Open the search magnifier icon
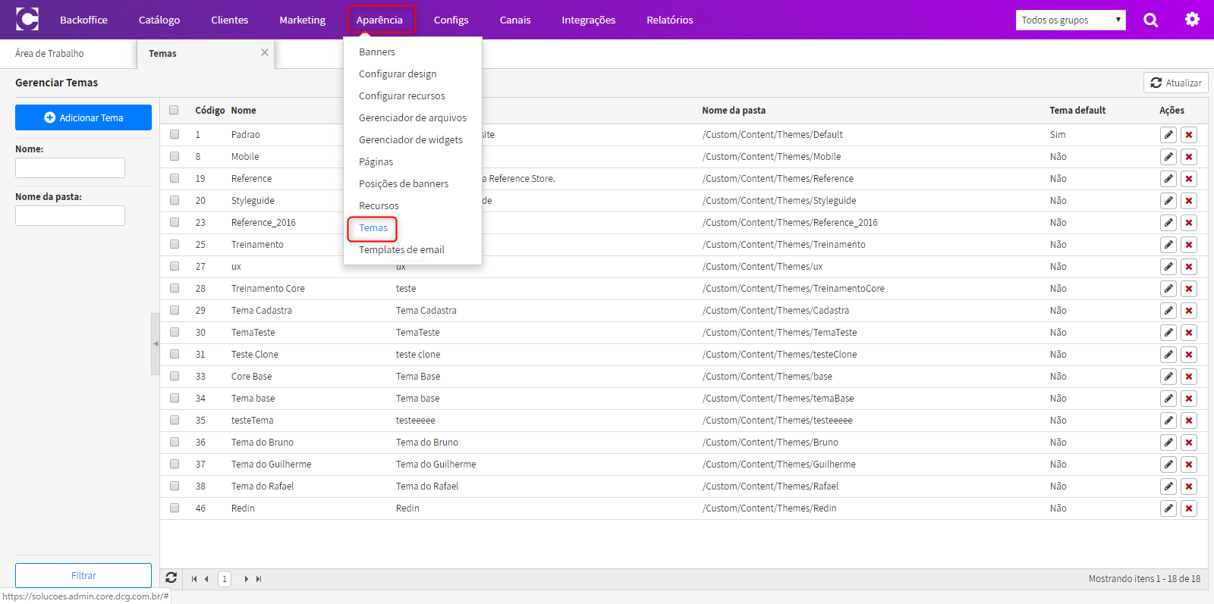This screenshot has width=1214, height=604. point(1150,20)
